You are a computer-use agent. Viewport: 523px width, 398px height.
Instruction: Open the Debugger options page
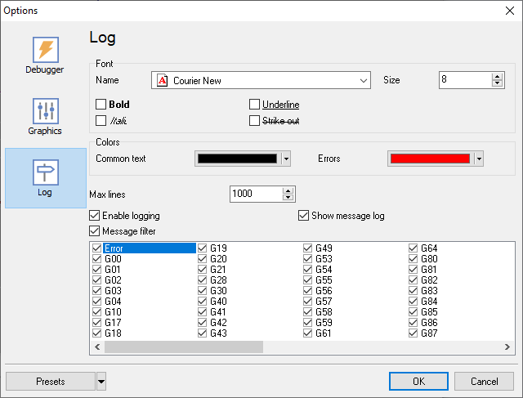[x=46, y=56]
